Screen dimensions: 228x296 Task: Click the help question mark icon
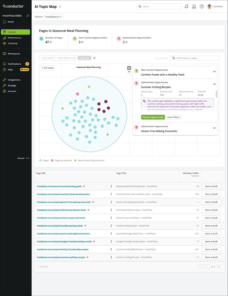pyautogui.click(x=202, y=6)
